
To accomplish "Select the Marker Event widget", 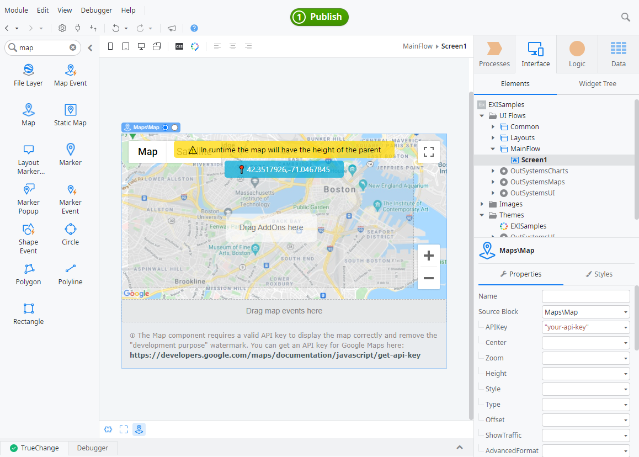I will [x=70, y=199].
